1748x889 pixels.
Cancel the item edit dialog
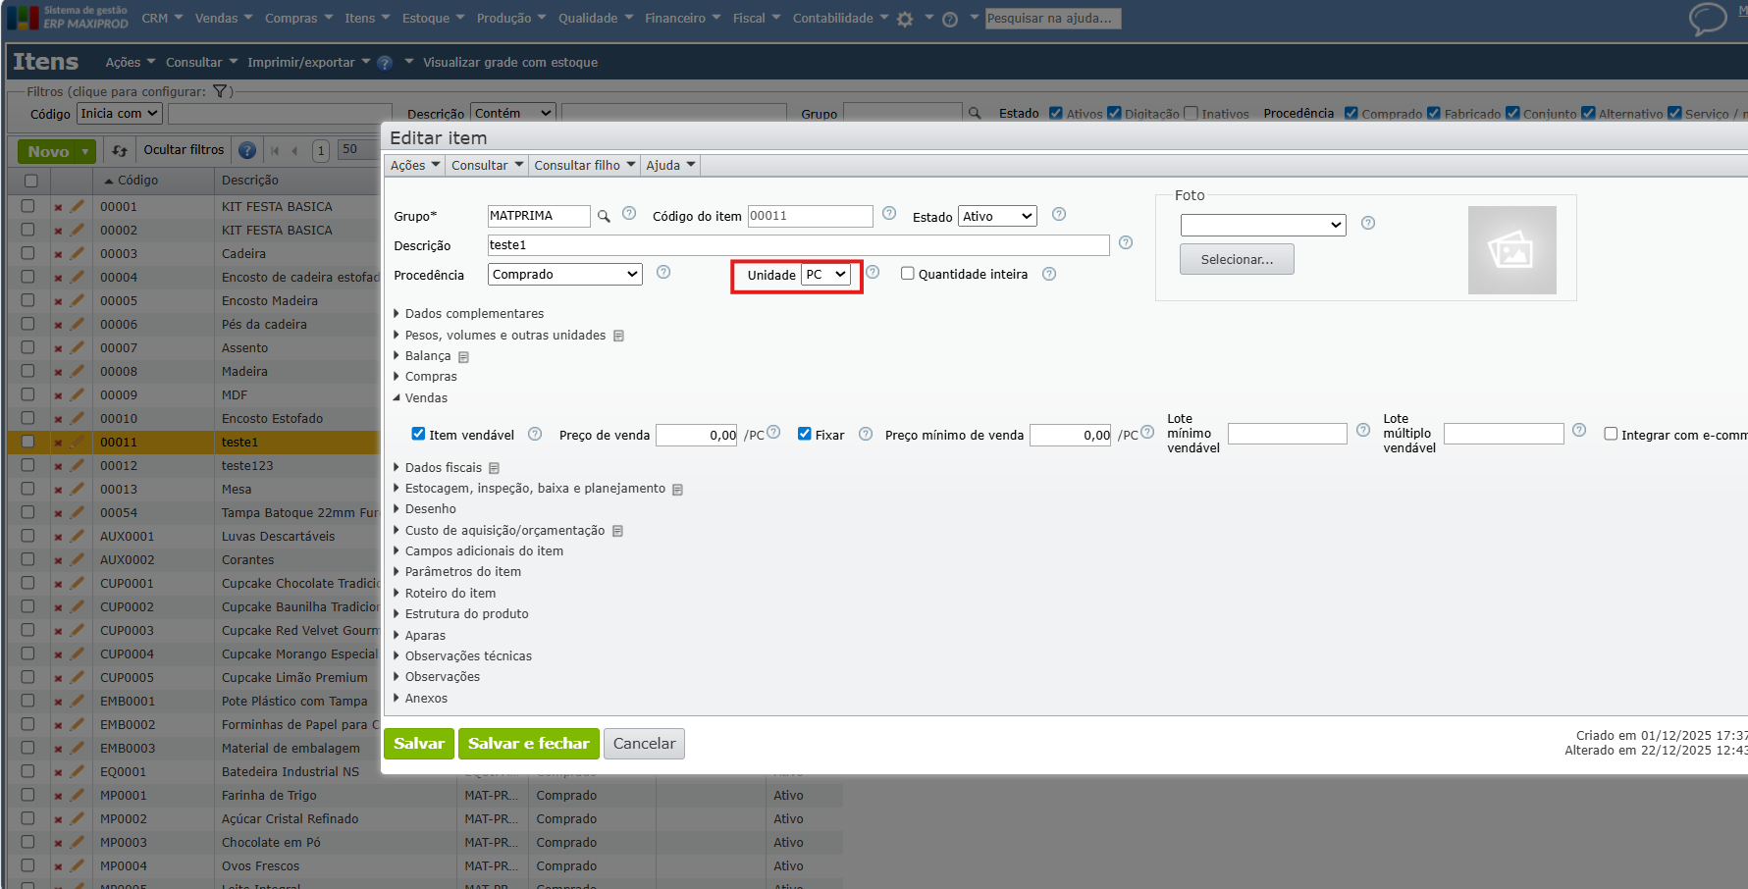pos(644,744)
